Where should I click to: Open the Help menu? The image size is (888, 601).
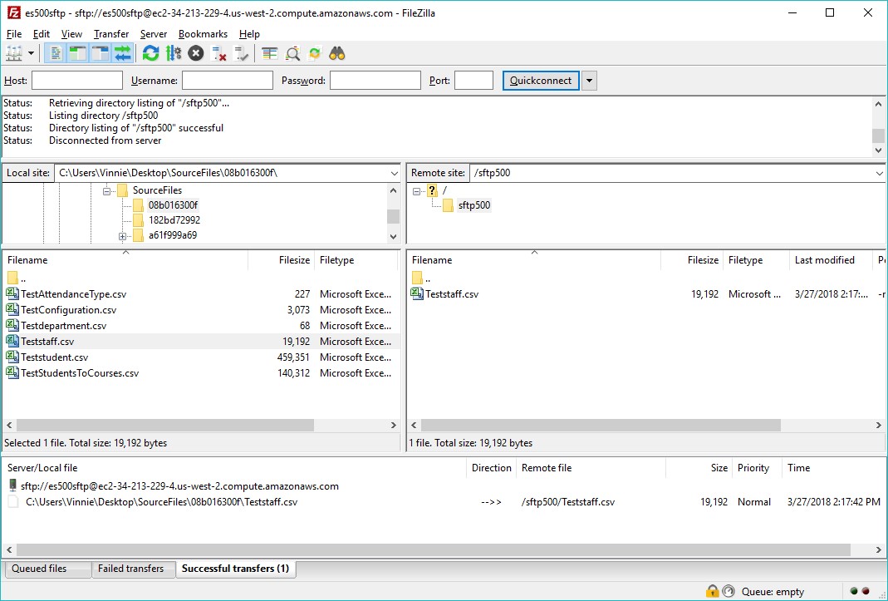(249, 34)
